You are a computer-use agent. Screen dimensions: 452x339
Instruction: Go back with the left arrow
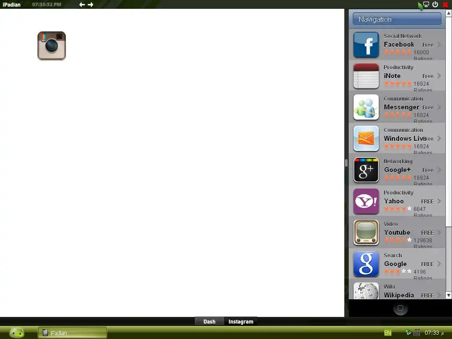[x=82, y=4]
